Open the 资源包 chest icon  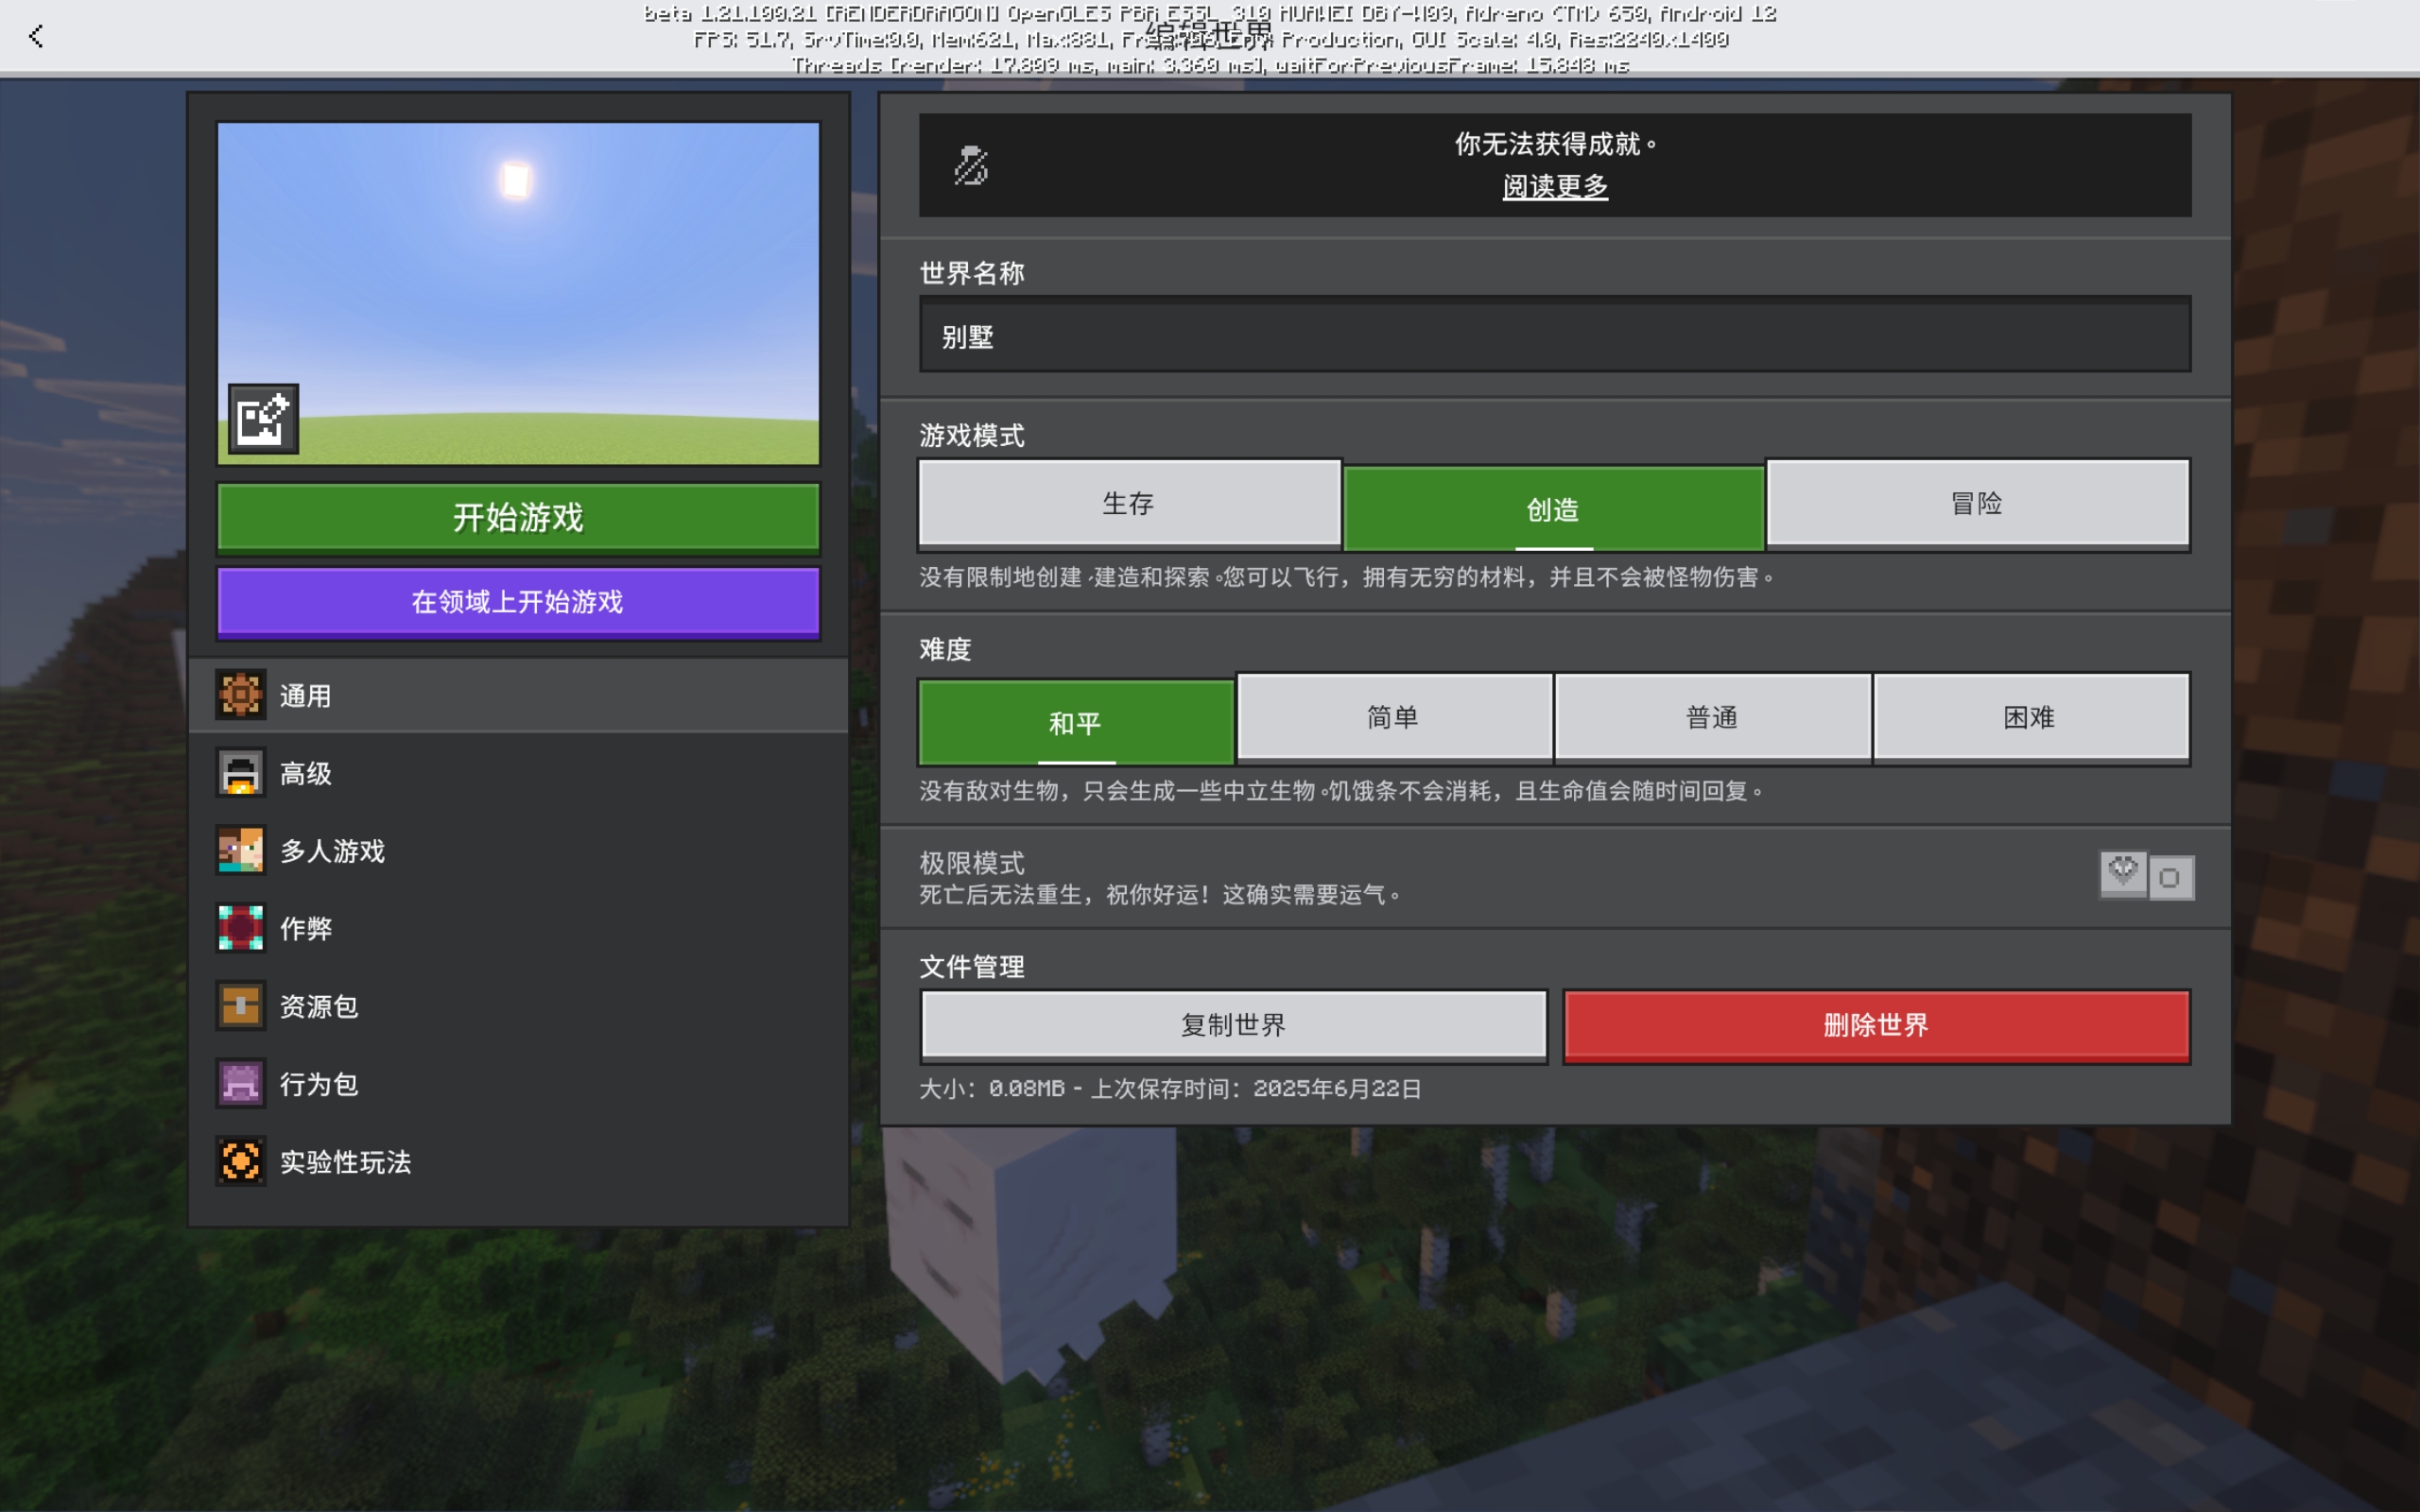[x=241, y=1006]
